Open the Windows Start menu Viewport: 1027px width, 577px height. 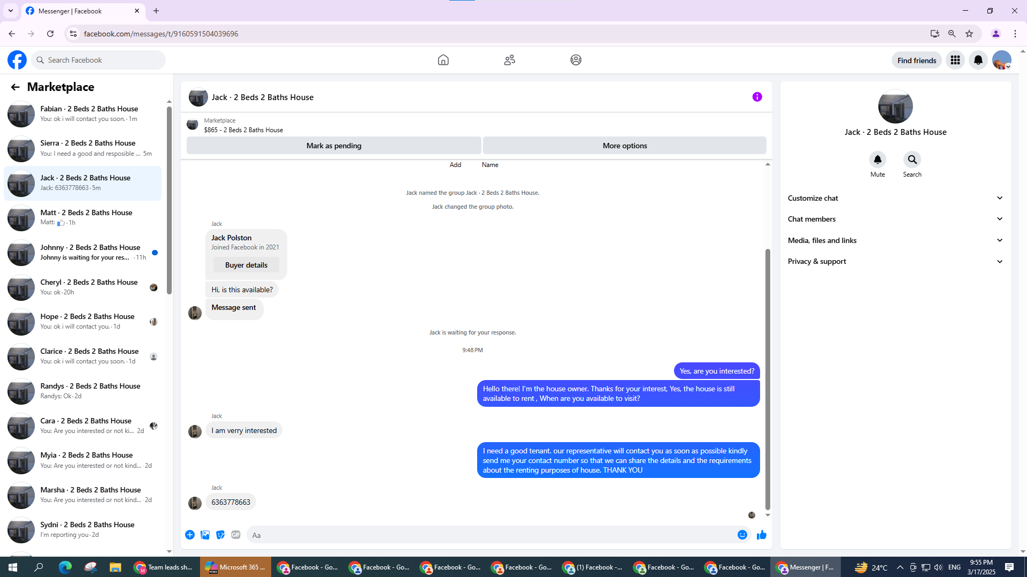(13, 567)
